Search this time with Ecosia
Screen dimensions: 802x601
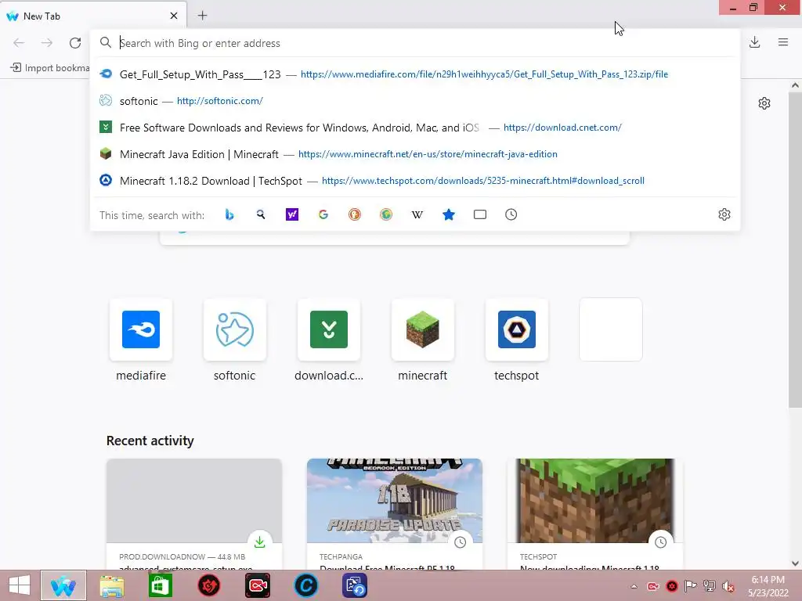click(x=386, y=214)
